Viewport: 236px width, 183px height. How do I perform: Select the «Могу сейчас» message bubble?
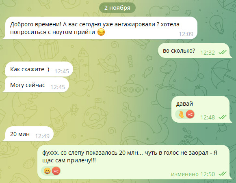click(x=36, y=85)
